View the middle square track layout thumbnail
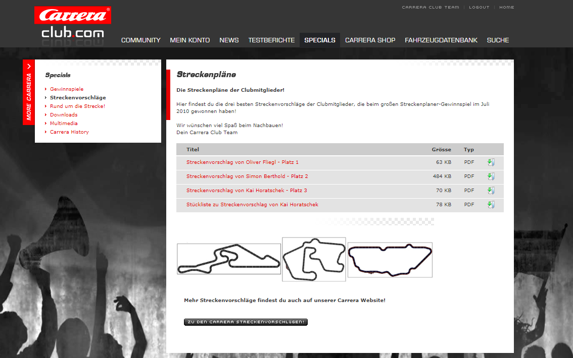This screenshot has height=358, width=573. [x=314, y=259]
